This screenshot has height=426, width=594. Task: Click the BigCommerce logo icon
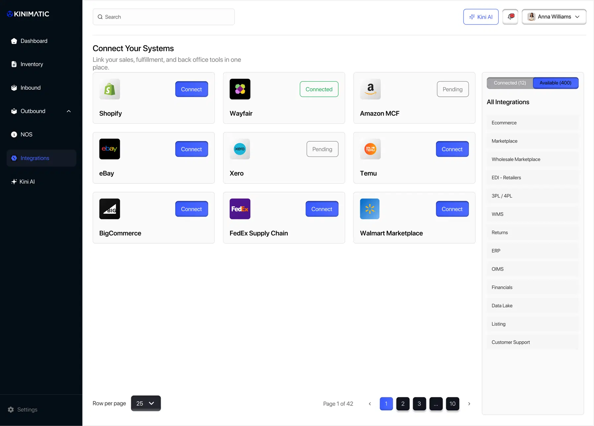point(110,209)
